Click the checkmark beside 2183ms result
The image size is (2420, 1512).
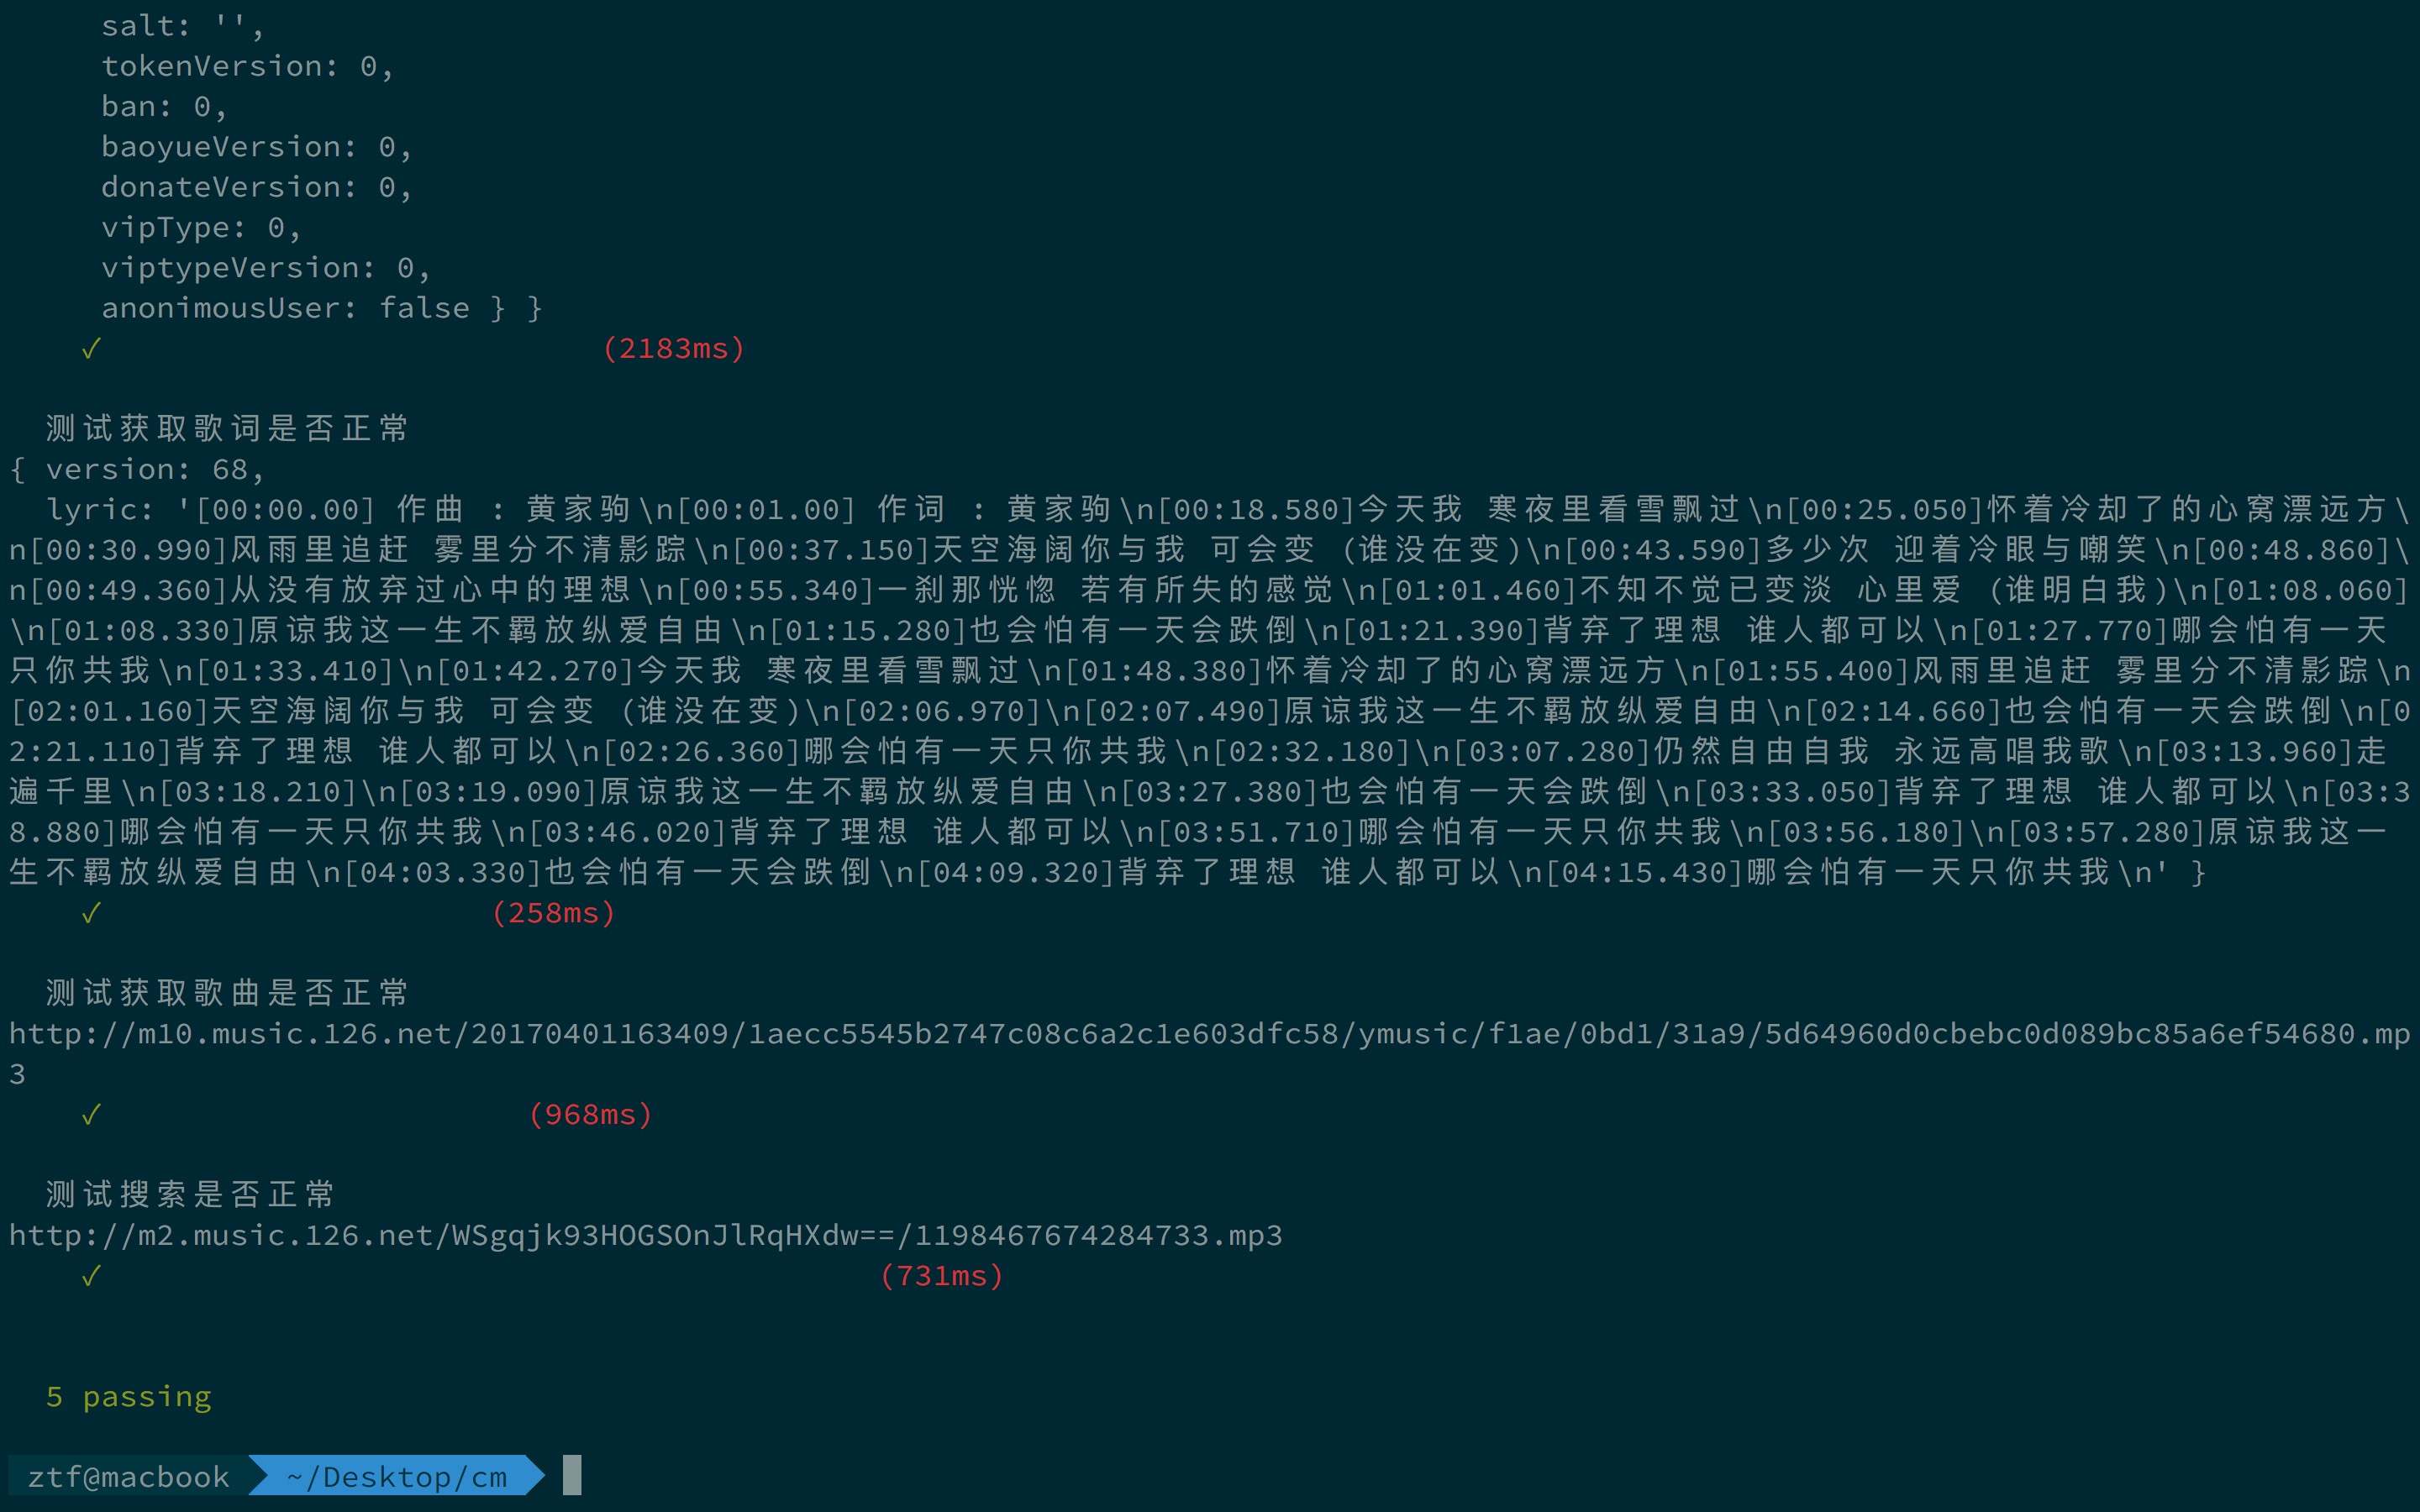91,349
